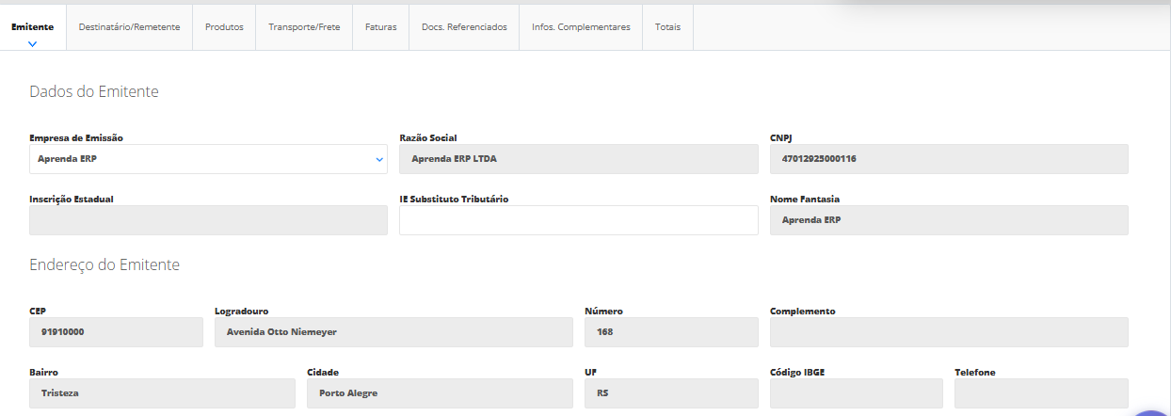1171x416 pixels.
Task: Open the purple chat bubble in the corner
Action: (x=1153, y=409)
